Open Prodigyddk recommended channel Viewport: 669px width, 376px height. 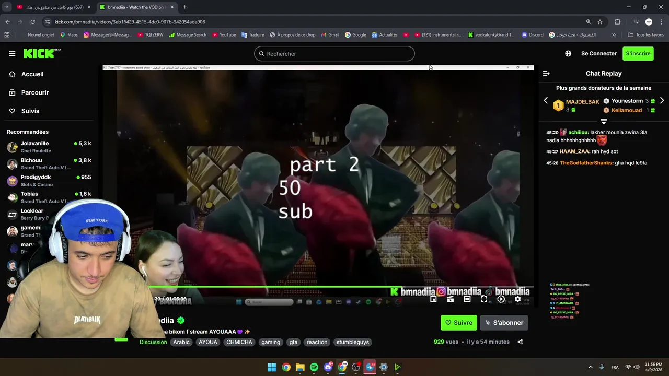click(x=50, y=180)
